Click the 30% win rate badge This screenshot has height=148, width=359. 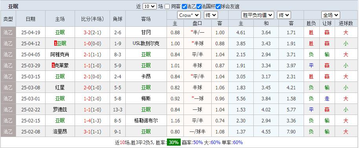174,142
